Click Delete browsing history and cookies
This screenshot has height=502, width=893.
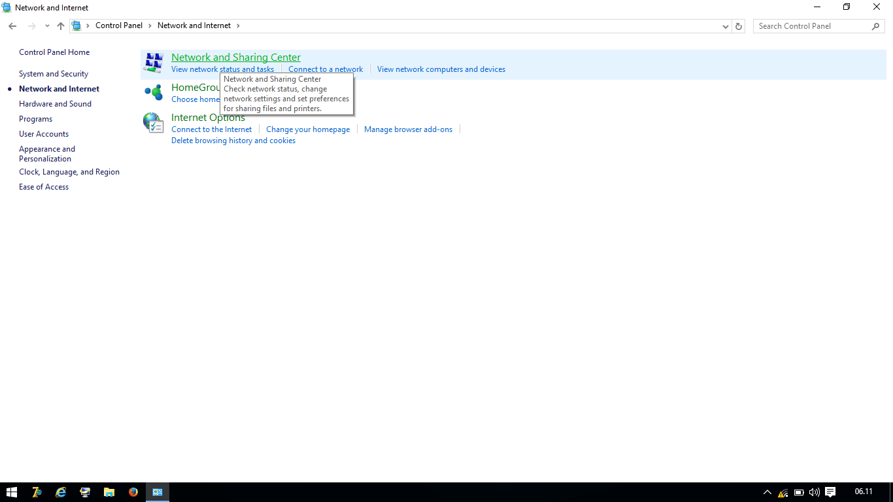coord(233,141)
